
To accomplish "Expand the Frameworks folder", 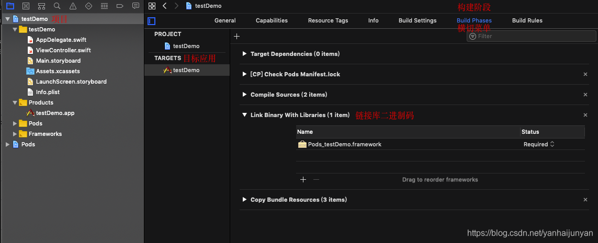I will [15, 134].
